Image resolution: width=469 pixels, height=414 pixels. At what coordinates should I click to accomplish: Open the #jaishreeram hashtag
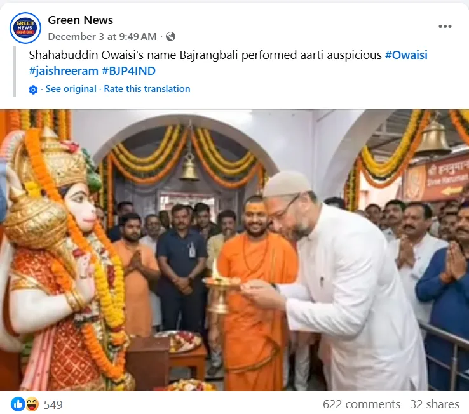[64, 71]
